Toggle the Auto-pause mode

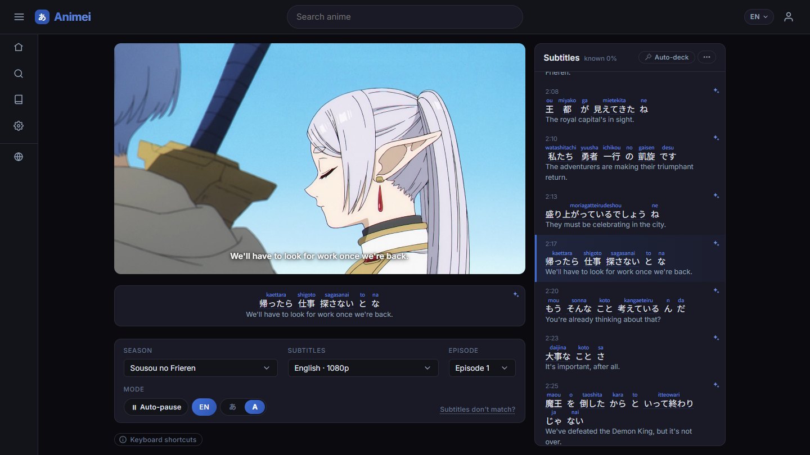pos(156,407)
